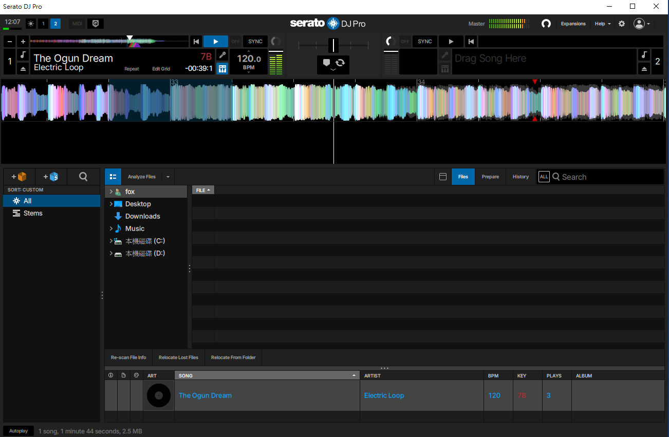Select the Downloads folder
669x437 pixels.
click(142, 216)
